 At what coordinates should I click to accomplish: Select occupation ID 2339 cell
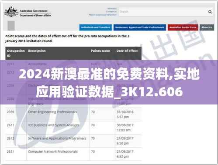(x=10, y=112)
